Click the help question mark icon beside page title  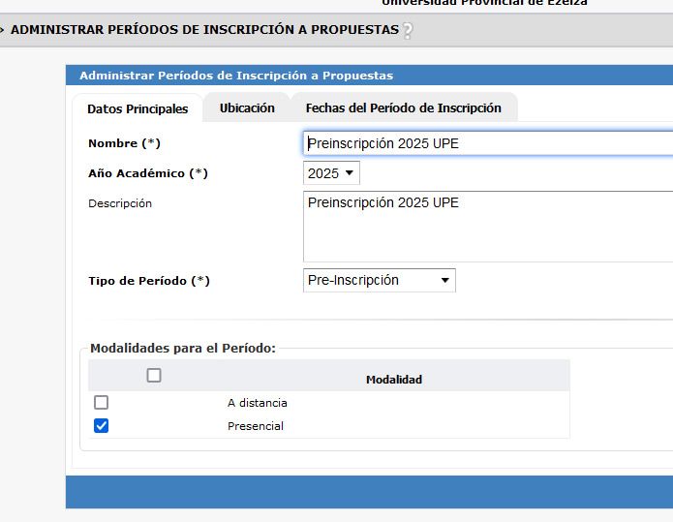click(408, 31)
